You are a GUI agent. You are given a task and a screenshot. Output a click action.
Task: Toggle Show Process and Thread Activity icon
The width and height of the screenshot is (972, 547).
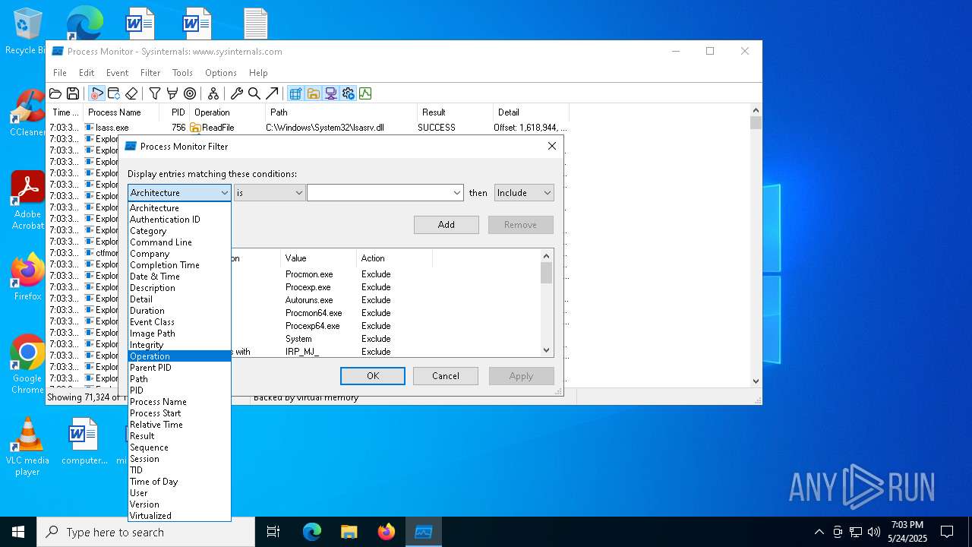click(x=348, y=93)
